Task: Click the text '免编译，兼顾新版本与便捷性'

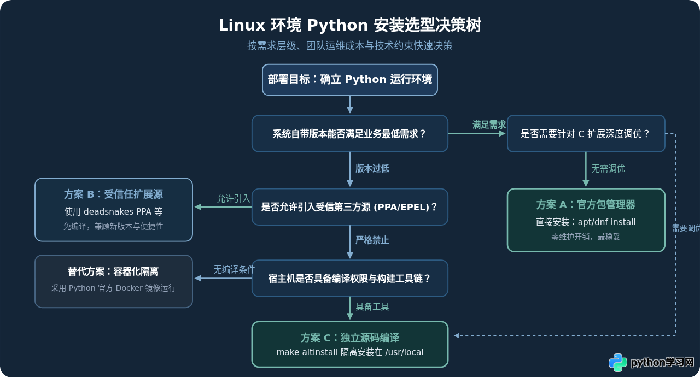Action: point(114,226)
